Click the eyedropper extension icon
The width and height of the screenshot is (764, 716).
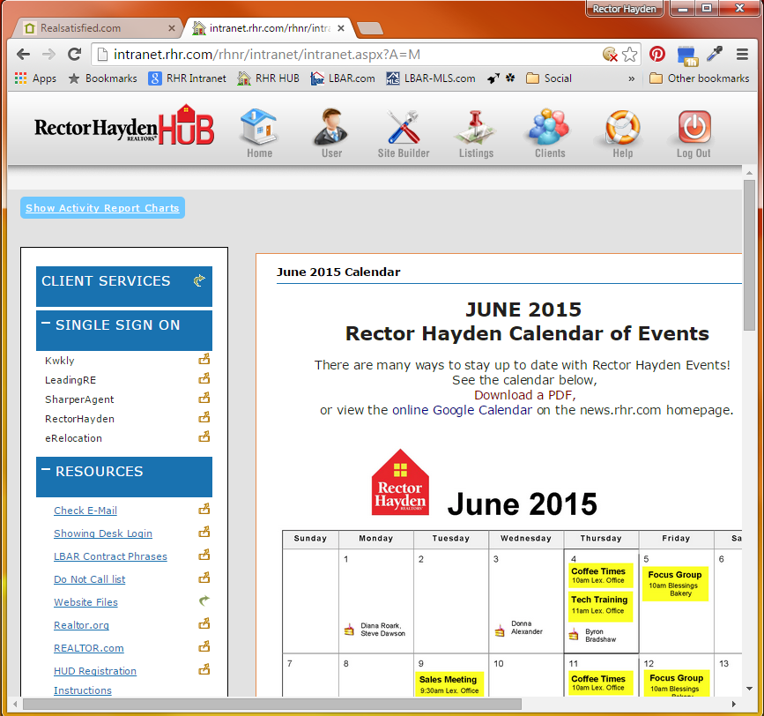tap(715, 54)
